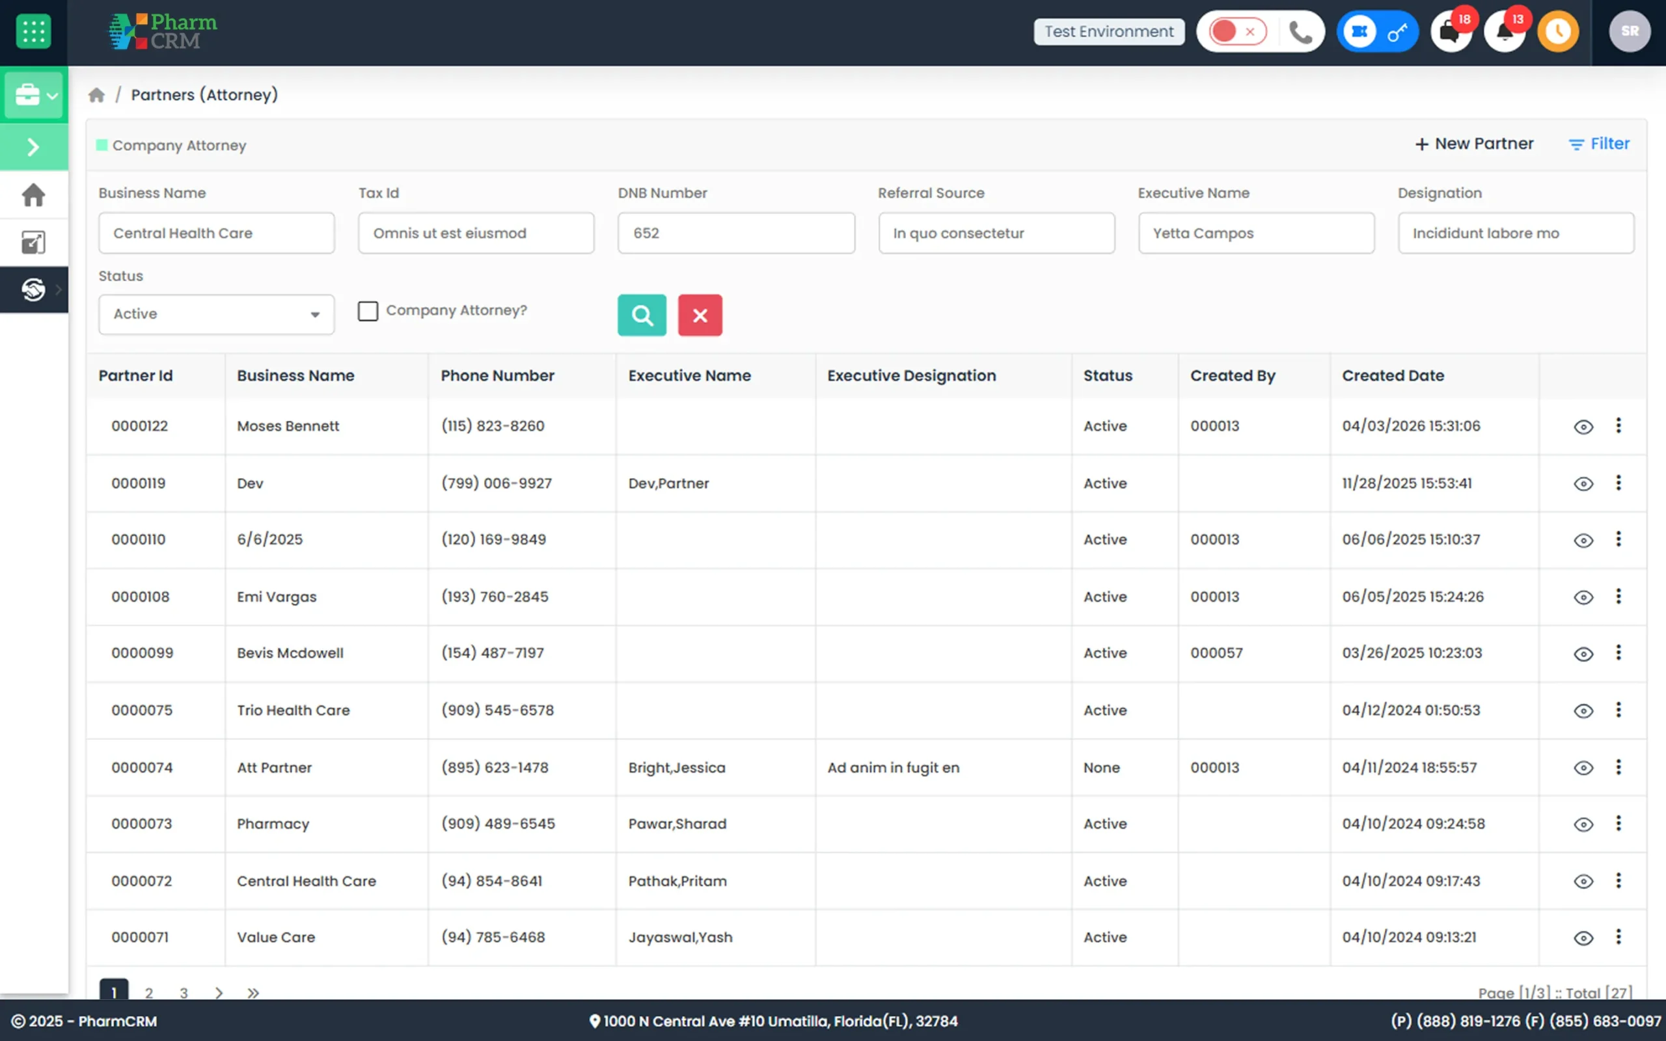
Task: Expand sidebar with green chevron arrow
Action: (34, 146)
